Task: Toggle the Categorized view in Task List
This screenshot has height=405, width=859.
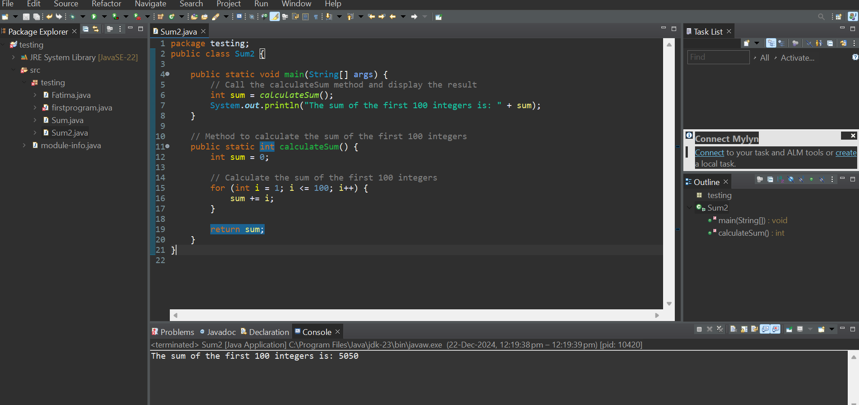Action: [x=771, y=43]
